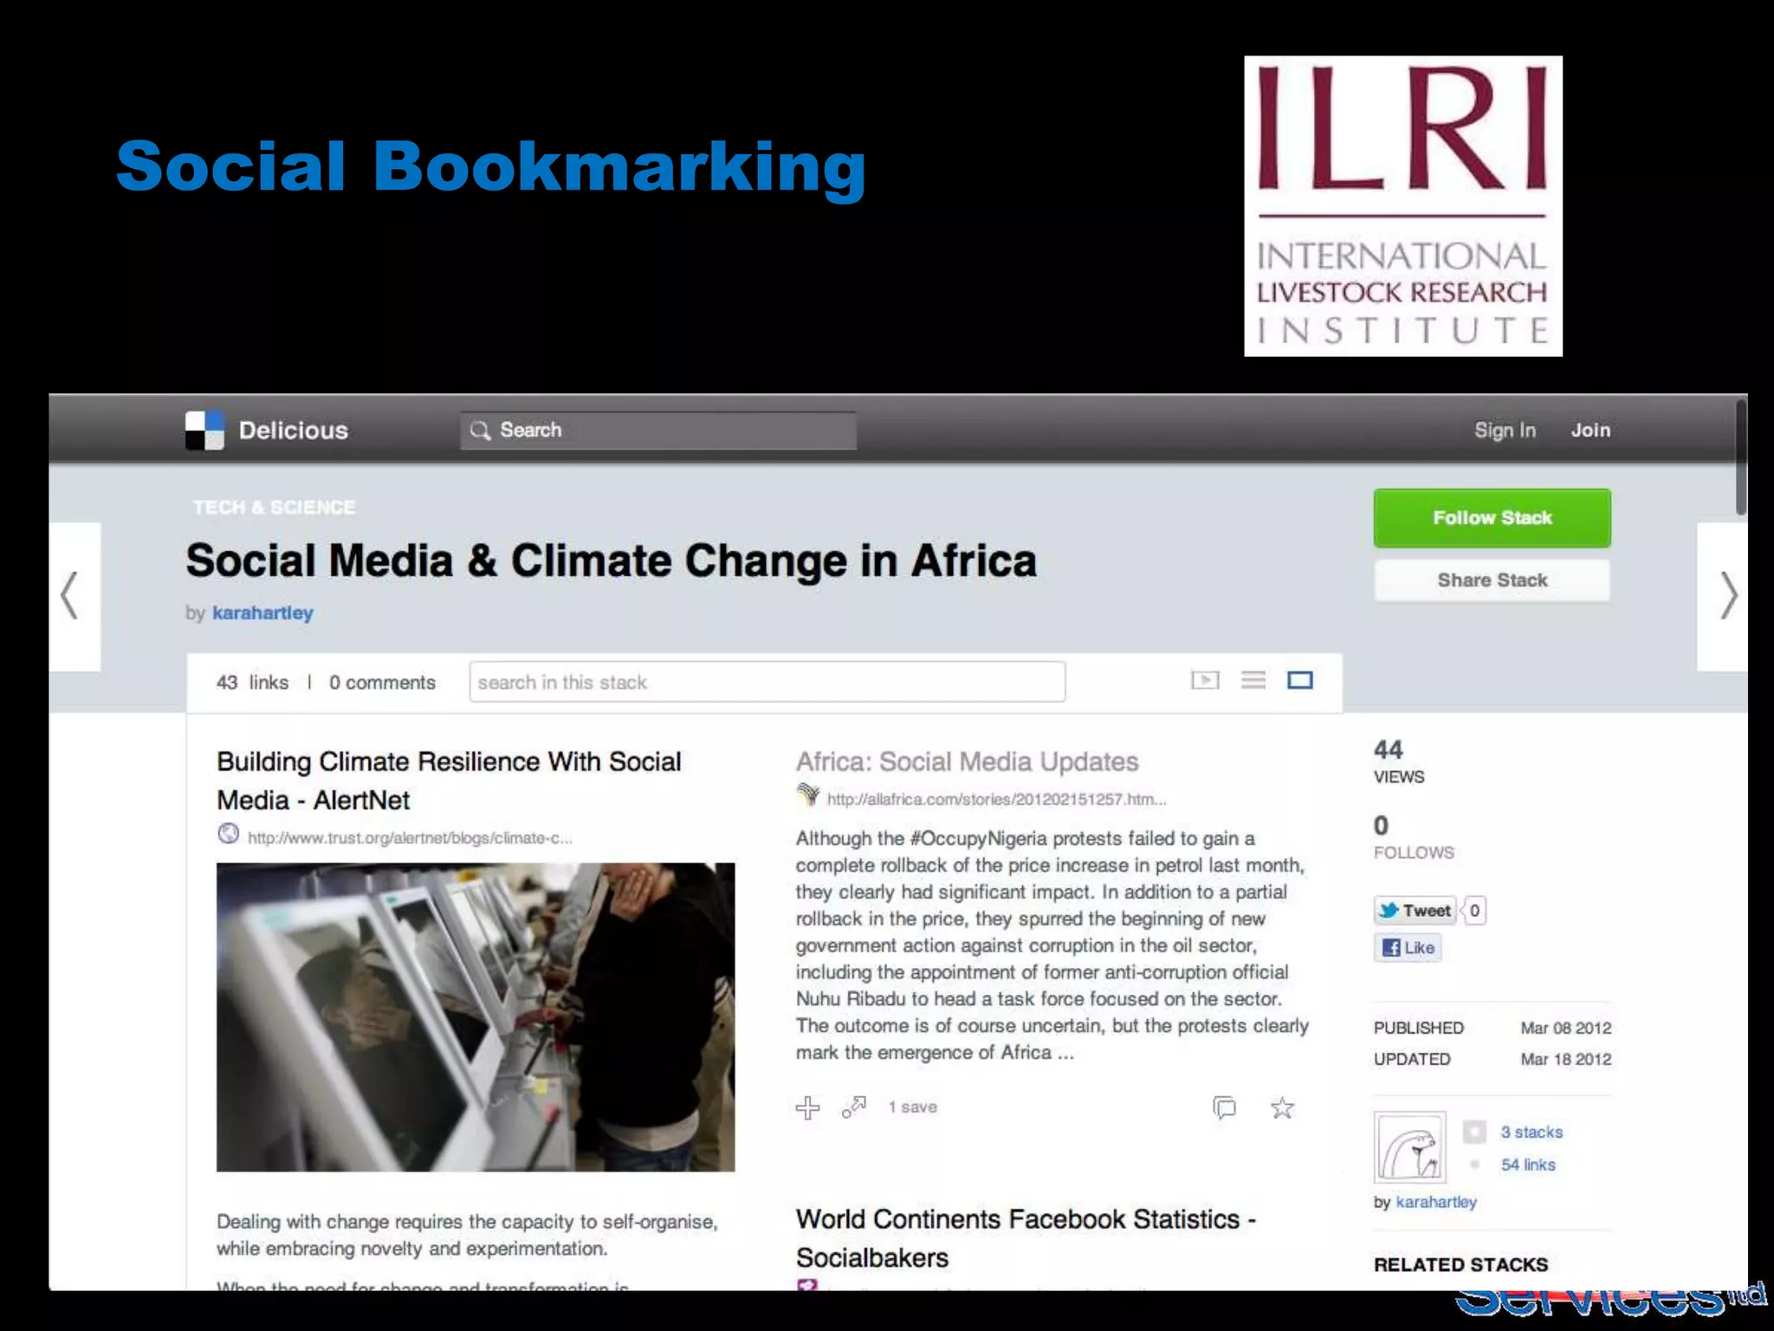The height and width of the screenshot is (1331, 1774).
Task: Click the 0 comments count
Action: [382, 683]
